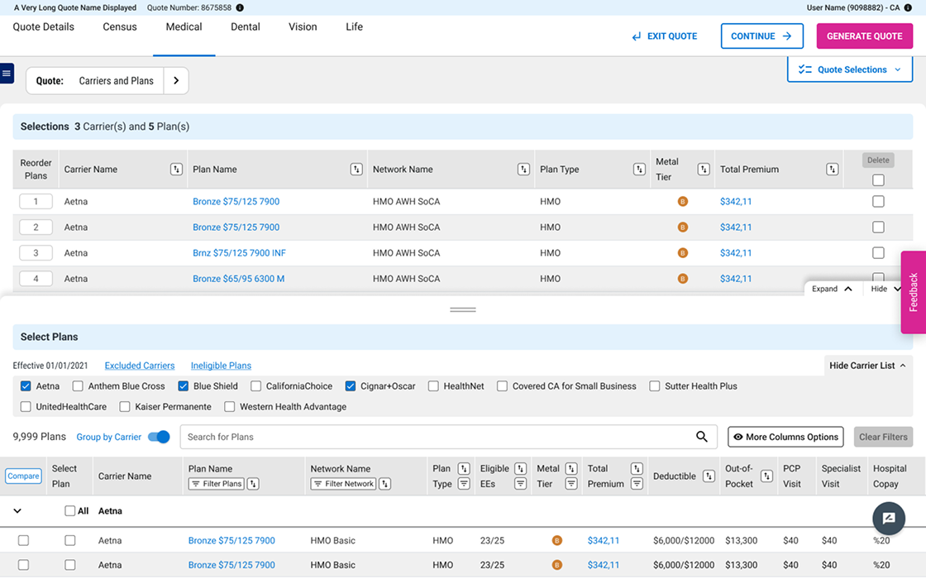The height and width of the screenshot is (579, 926).
Task: Click the arrow next to Carriers and Plans
Action: 176,80
